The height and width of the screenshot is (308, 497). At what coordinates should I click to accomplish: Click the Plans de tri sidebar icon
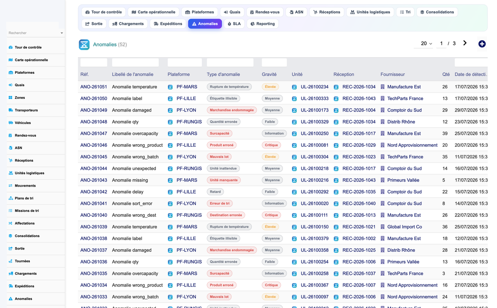point(10,198)
